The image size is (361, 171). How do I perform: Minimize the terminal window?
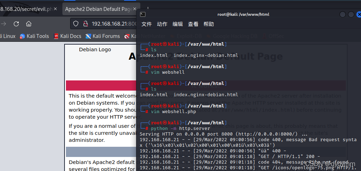tap(343, 14)
